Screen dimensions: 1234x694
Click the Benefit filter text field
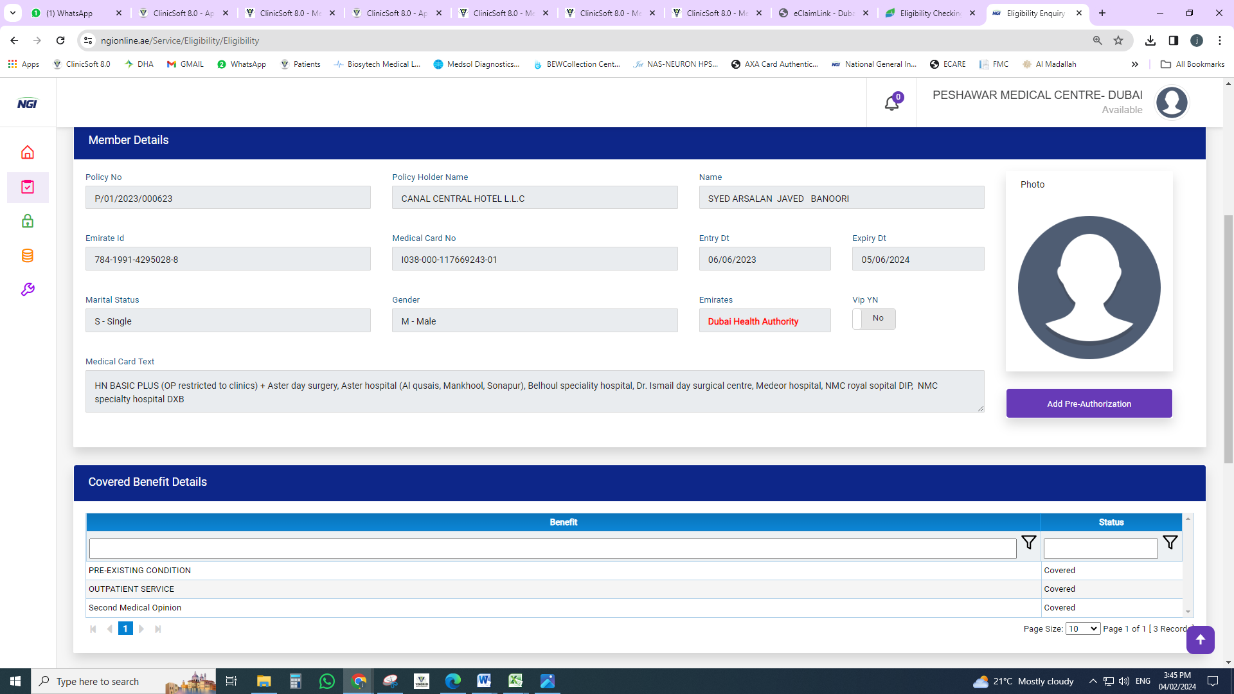[x=552, y=549]
